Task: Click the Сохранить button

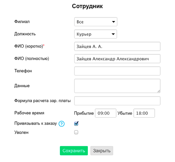Action: pos(74,151)
